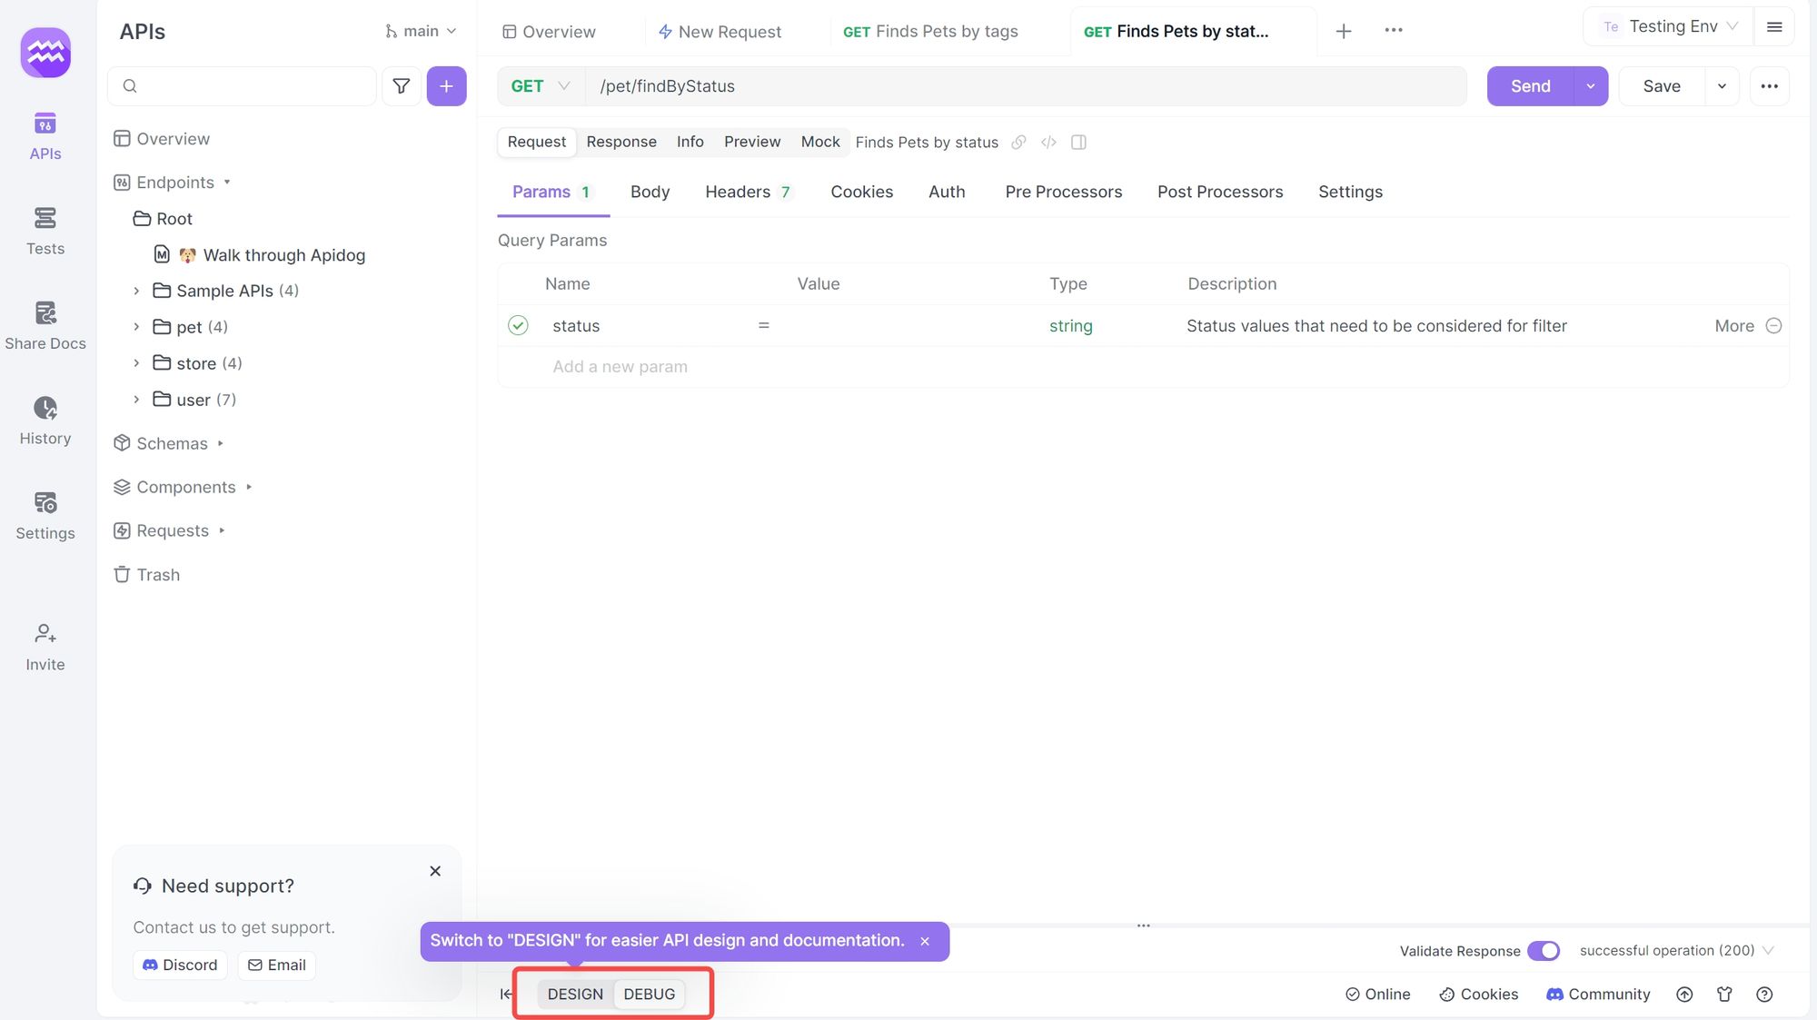Open Community link in status bar
The height and width of the screenshot is (1020, 1817).
point(1598,995)
